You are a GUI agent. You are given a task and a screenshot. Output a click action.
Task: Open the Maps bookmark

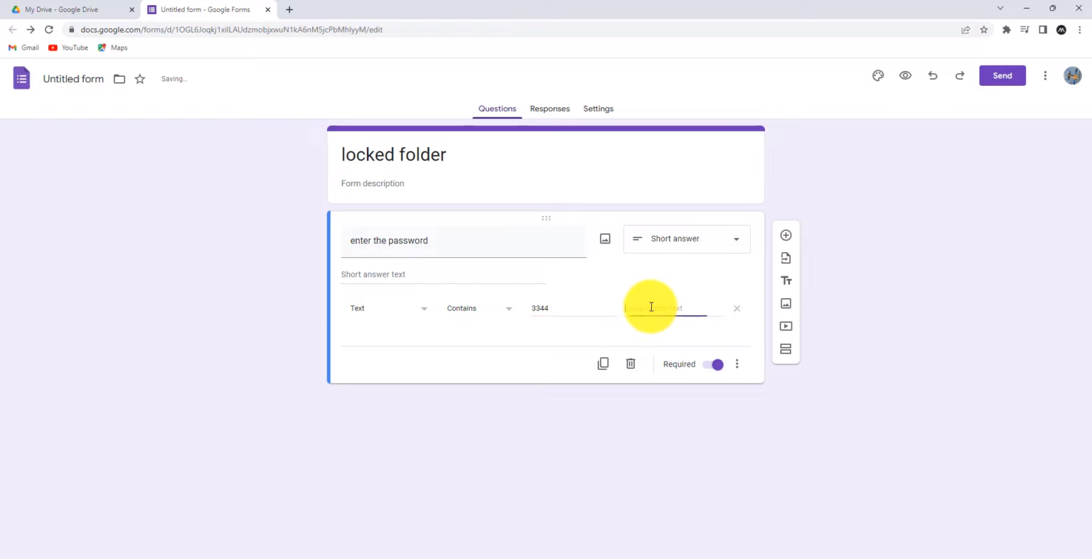(x=112, y=48)
